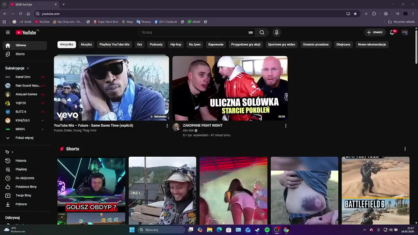
Task: Select the Wszystko filter chip
Action: pyautogui.click(x=67, y=44)
